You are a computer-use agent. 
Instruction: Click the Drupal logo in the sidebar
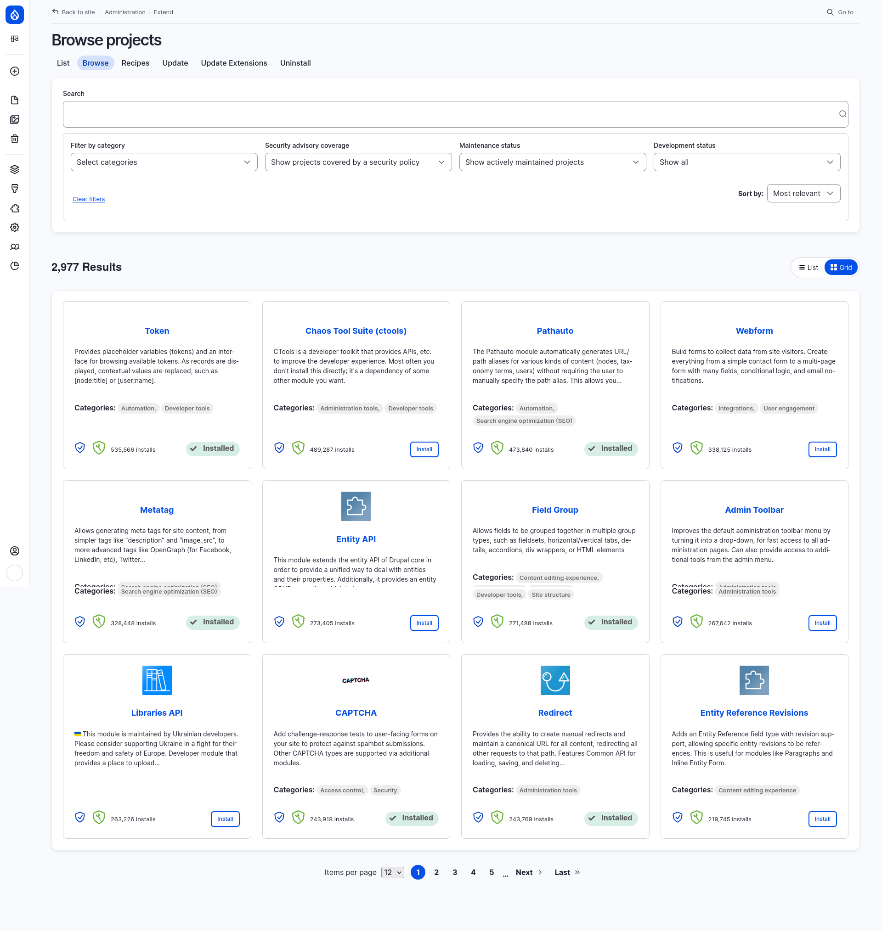tap(15, 15)
